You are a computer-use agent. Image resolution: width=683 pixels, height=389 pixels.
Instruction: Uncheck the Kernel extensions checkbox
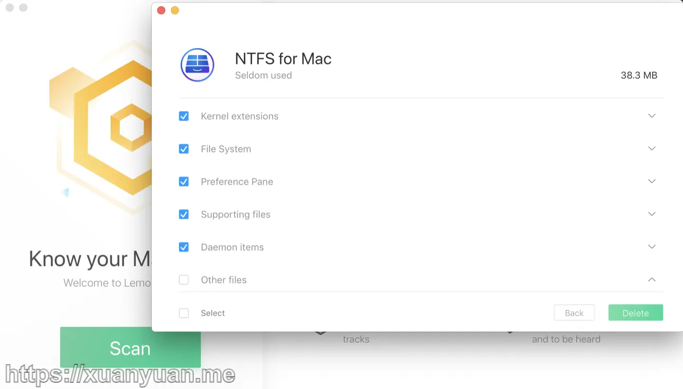(x=184, y=116)
